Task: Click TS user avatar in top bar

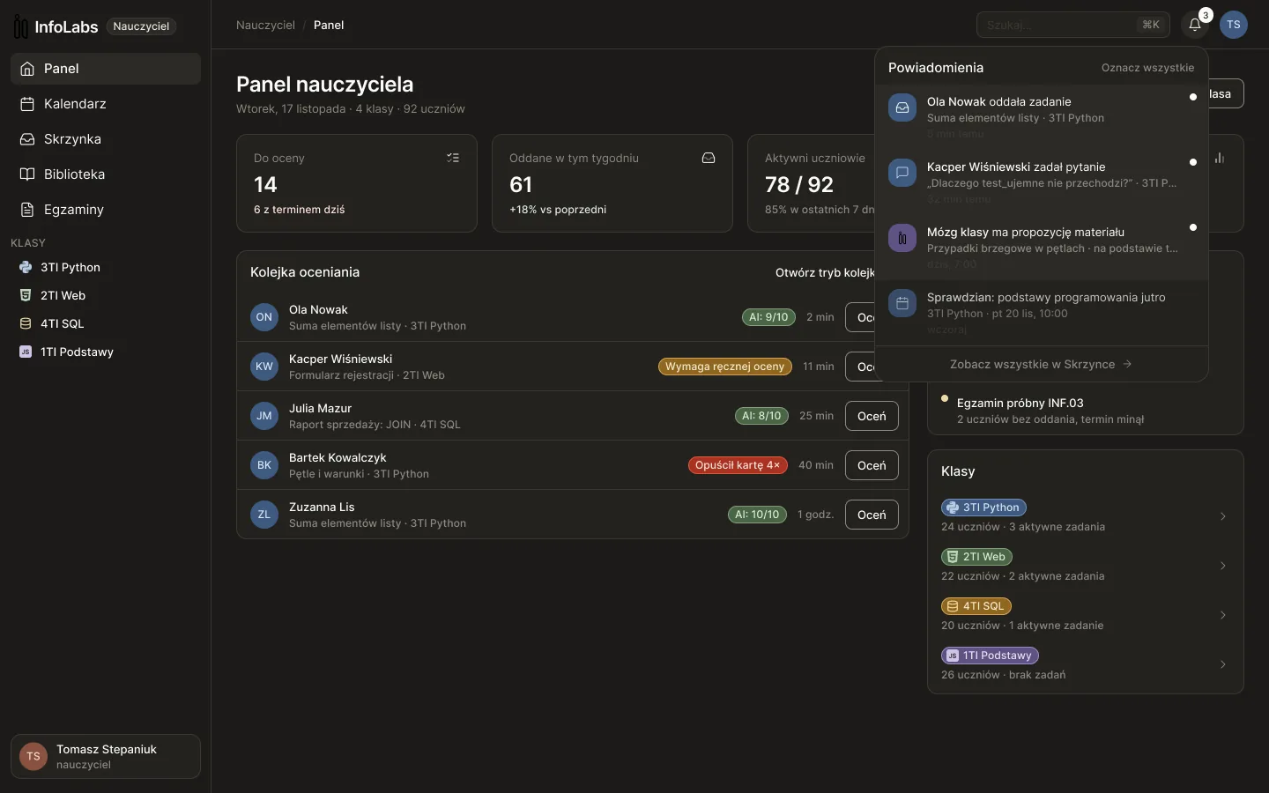Action: [1234, 25]
